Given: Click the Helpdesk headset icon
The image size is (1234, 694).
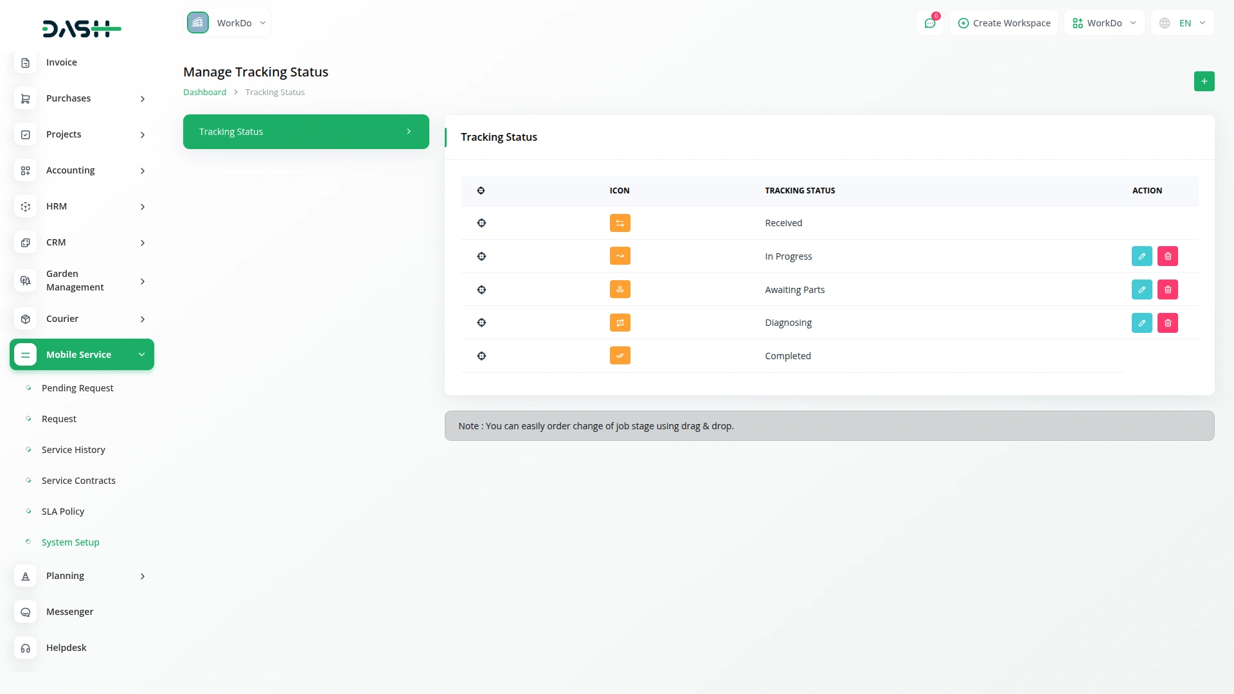Looking at the screenshot, I should (x=25, y=648).
